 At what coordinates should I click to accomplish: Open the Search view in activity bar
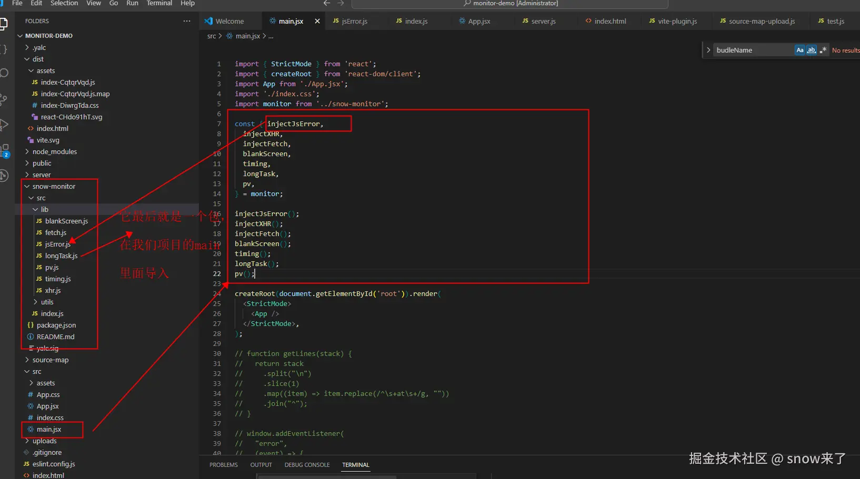click(4, 73)
